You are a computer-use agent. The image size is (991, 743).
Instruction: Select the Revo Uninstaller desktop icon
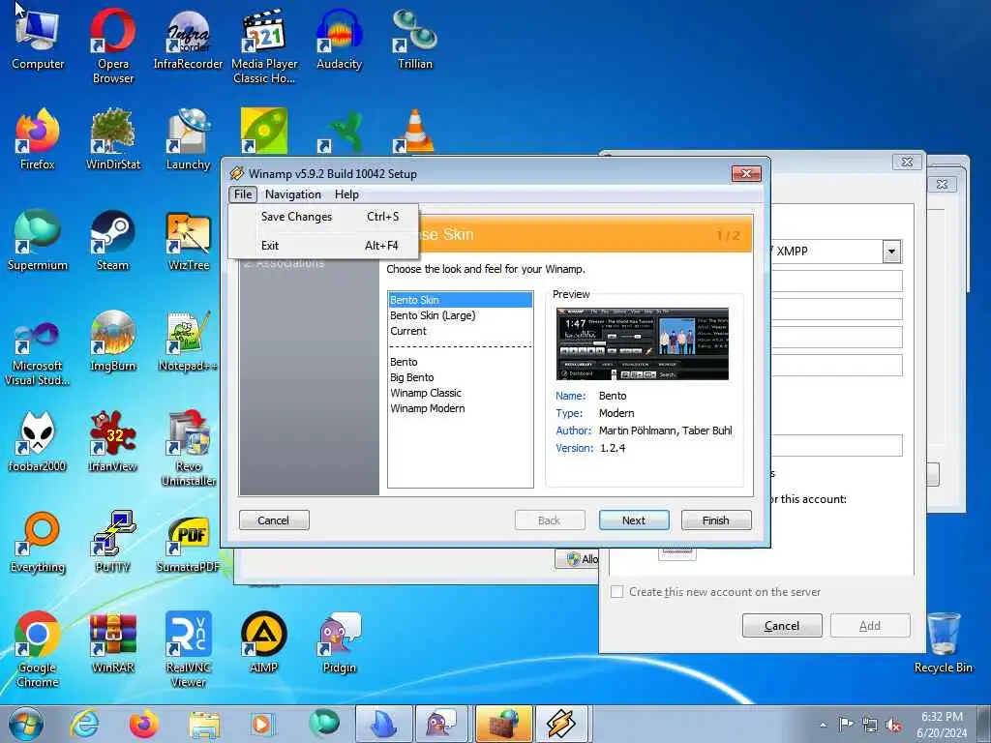[x=189, y=449]
